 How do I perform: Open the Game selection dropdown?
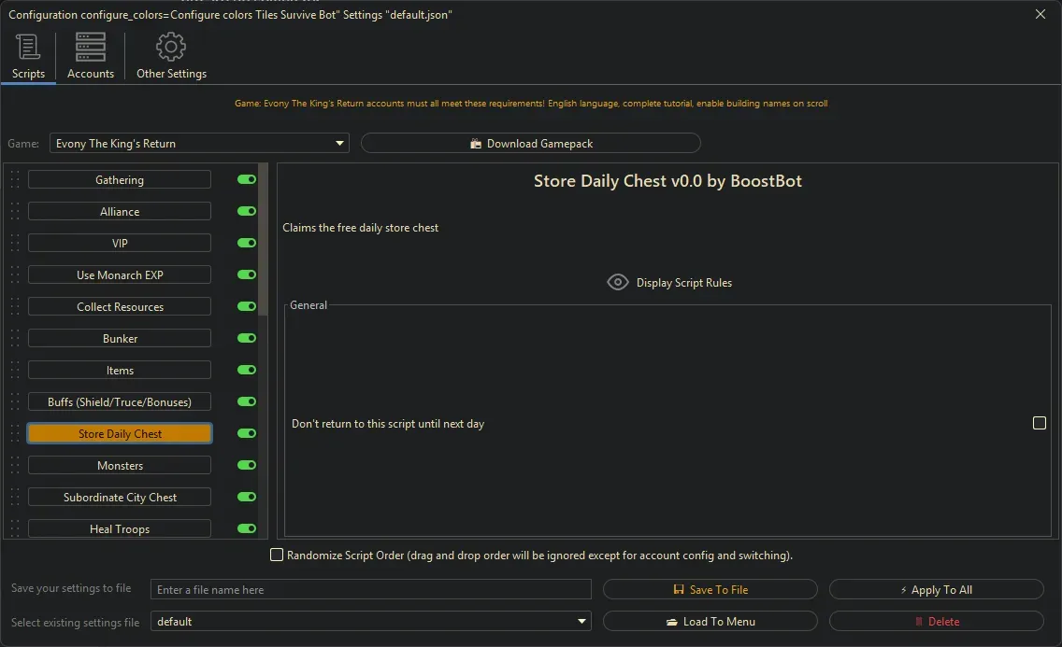tap(339, 143)
